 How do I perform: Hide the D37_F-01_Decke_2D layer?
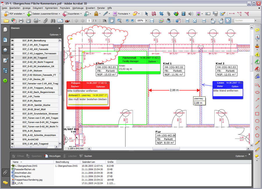point(13,79)
